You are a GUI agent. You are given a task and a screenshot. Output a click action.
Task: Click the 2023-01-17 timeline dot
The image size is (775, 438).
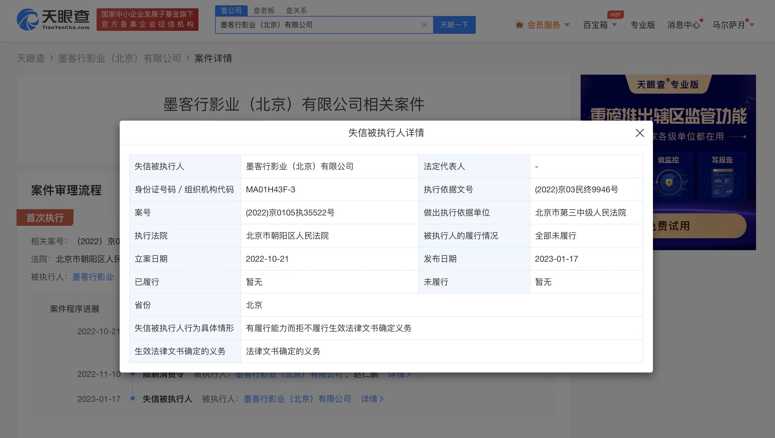pyautogui.click(x=132, y=398)
